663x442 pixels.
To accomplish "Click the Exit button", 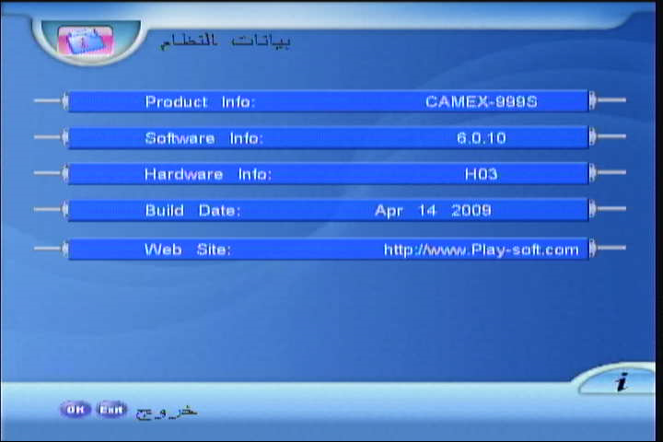I will pos(111,410).
